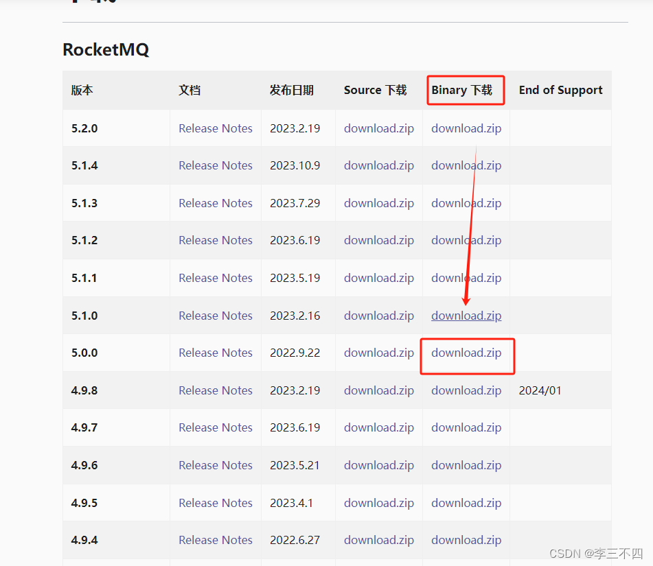Download source zip for version 4.9.4
Screen dimensions: 653x566
(x=379, y=540)
